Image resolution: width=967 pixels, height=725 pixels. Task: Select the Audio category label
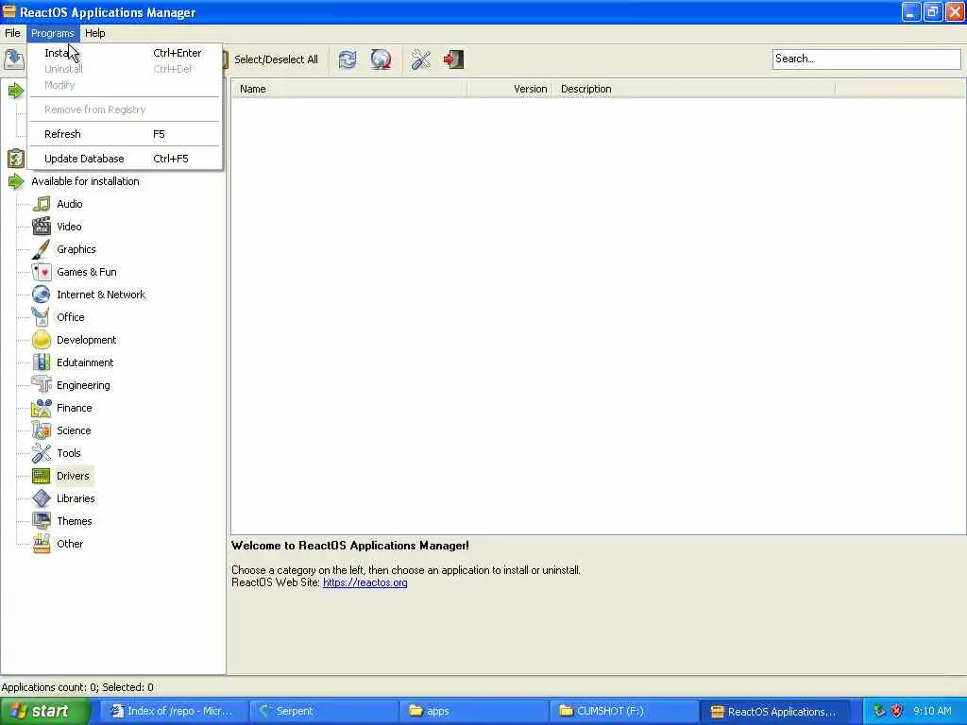70,204
